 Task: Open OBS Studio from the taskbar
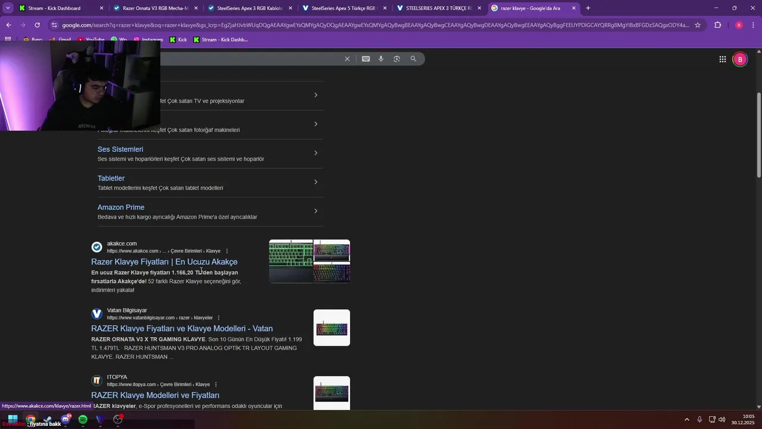[118, 419]
